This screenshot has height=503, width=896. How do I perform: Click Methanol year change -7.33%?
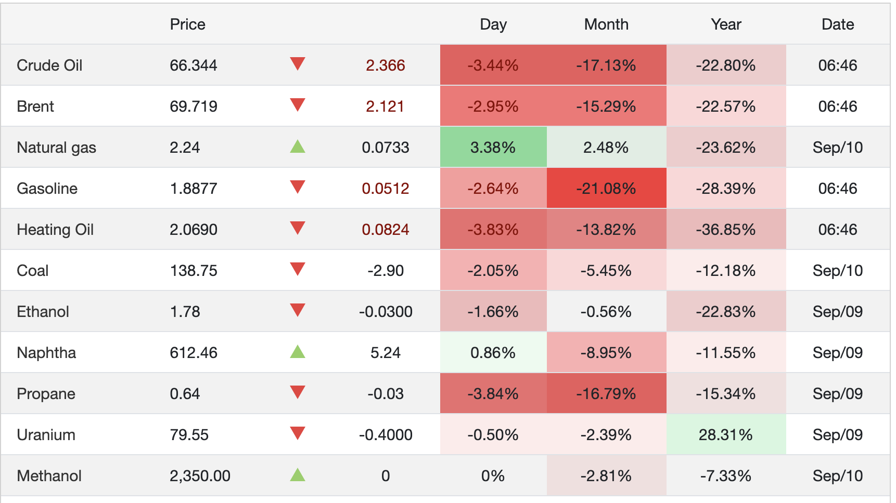click(x=726, y=476)
